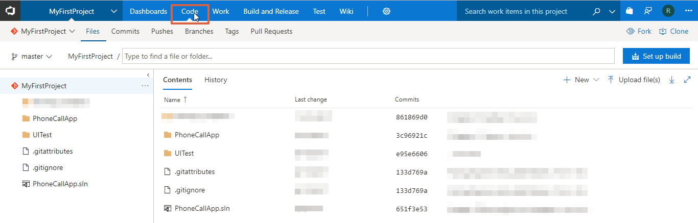The image size is (698, 223).
Task: Collapse the file tree pane chevron
Action: click(148, 75)
